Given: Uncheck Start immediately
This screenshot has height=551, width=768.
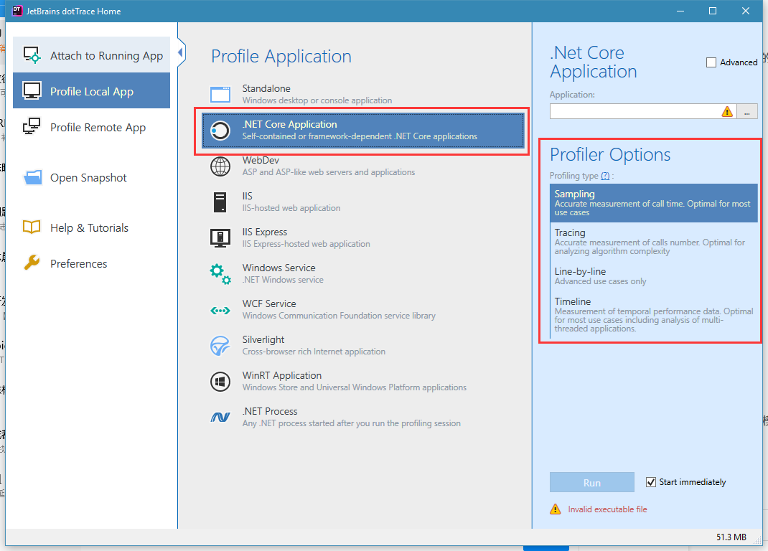Looking at the screenshot, I should point(651,482).
